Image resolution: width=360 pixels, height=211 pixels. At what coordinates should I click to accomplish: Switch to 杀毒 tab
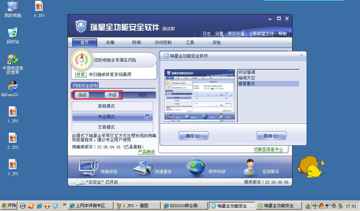pos(110,43)
